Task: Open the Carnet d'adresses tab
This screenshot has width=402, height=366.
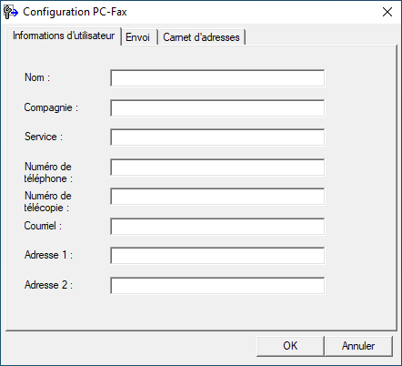Action: click(x=202, y=37)
